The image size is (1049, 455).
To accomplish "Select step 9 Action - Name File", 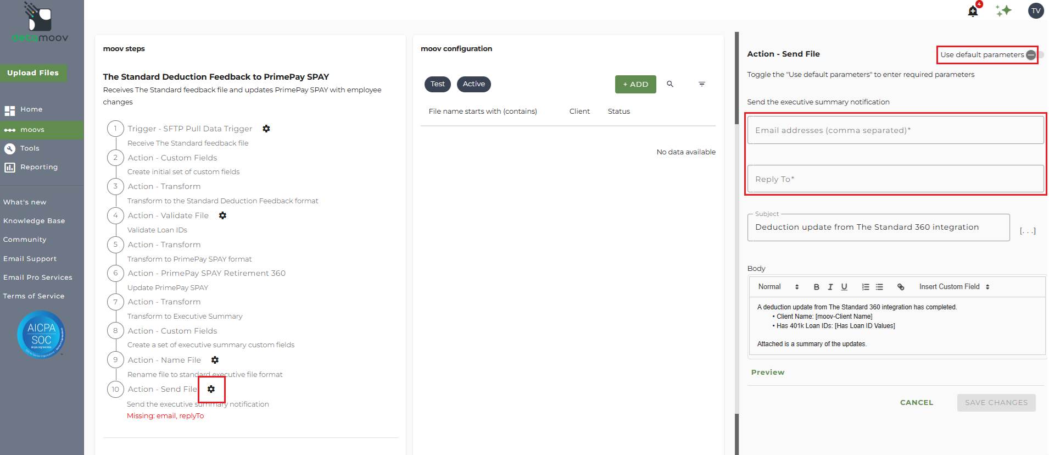I will (x=164, y=360).
